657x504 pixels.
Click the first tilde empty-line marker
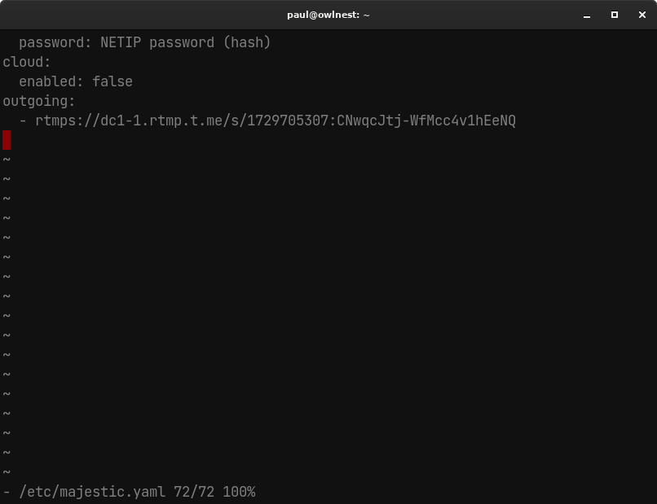[7, 160]
